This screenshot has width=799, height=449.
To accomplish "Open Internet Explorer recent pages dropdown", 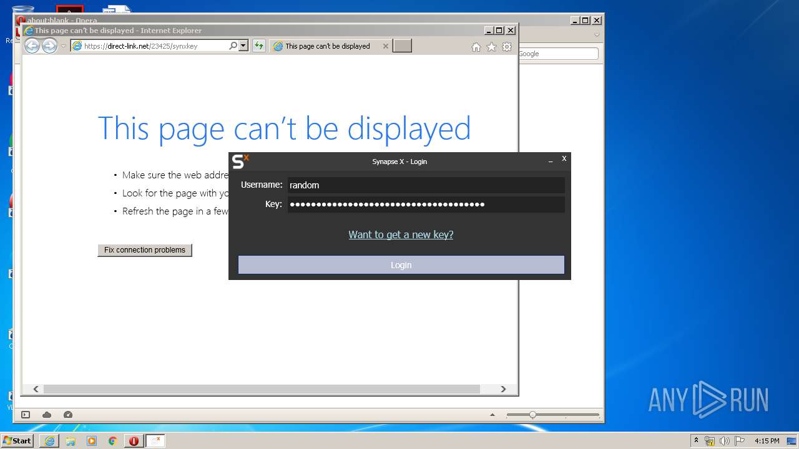I will pyautogui.click(x=63, y=46).
